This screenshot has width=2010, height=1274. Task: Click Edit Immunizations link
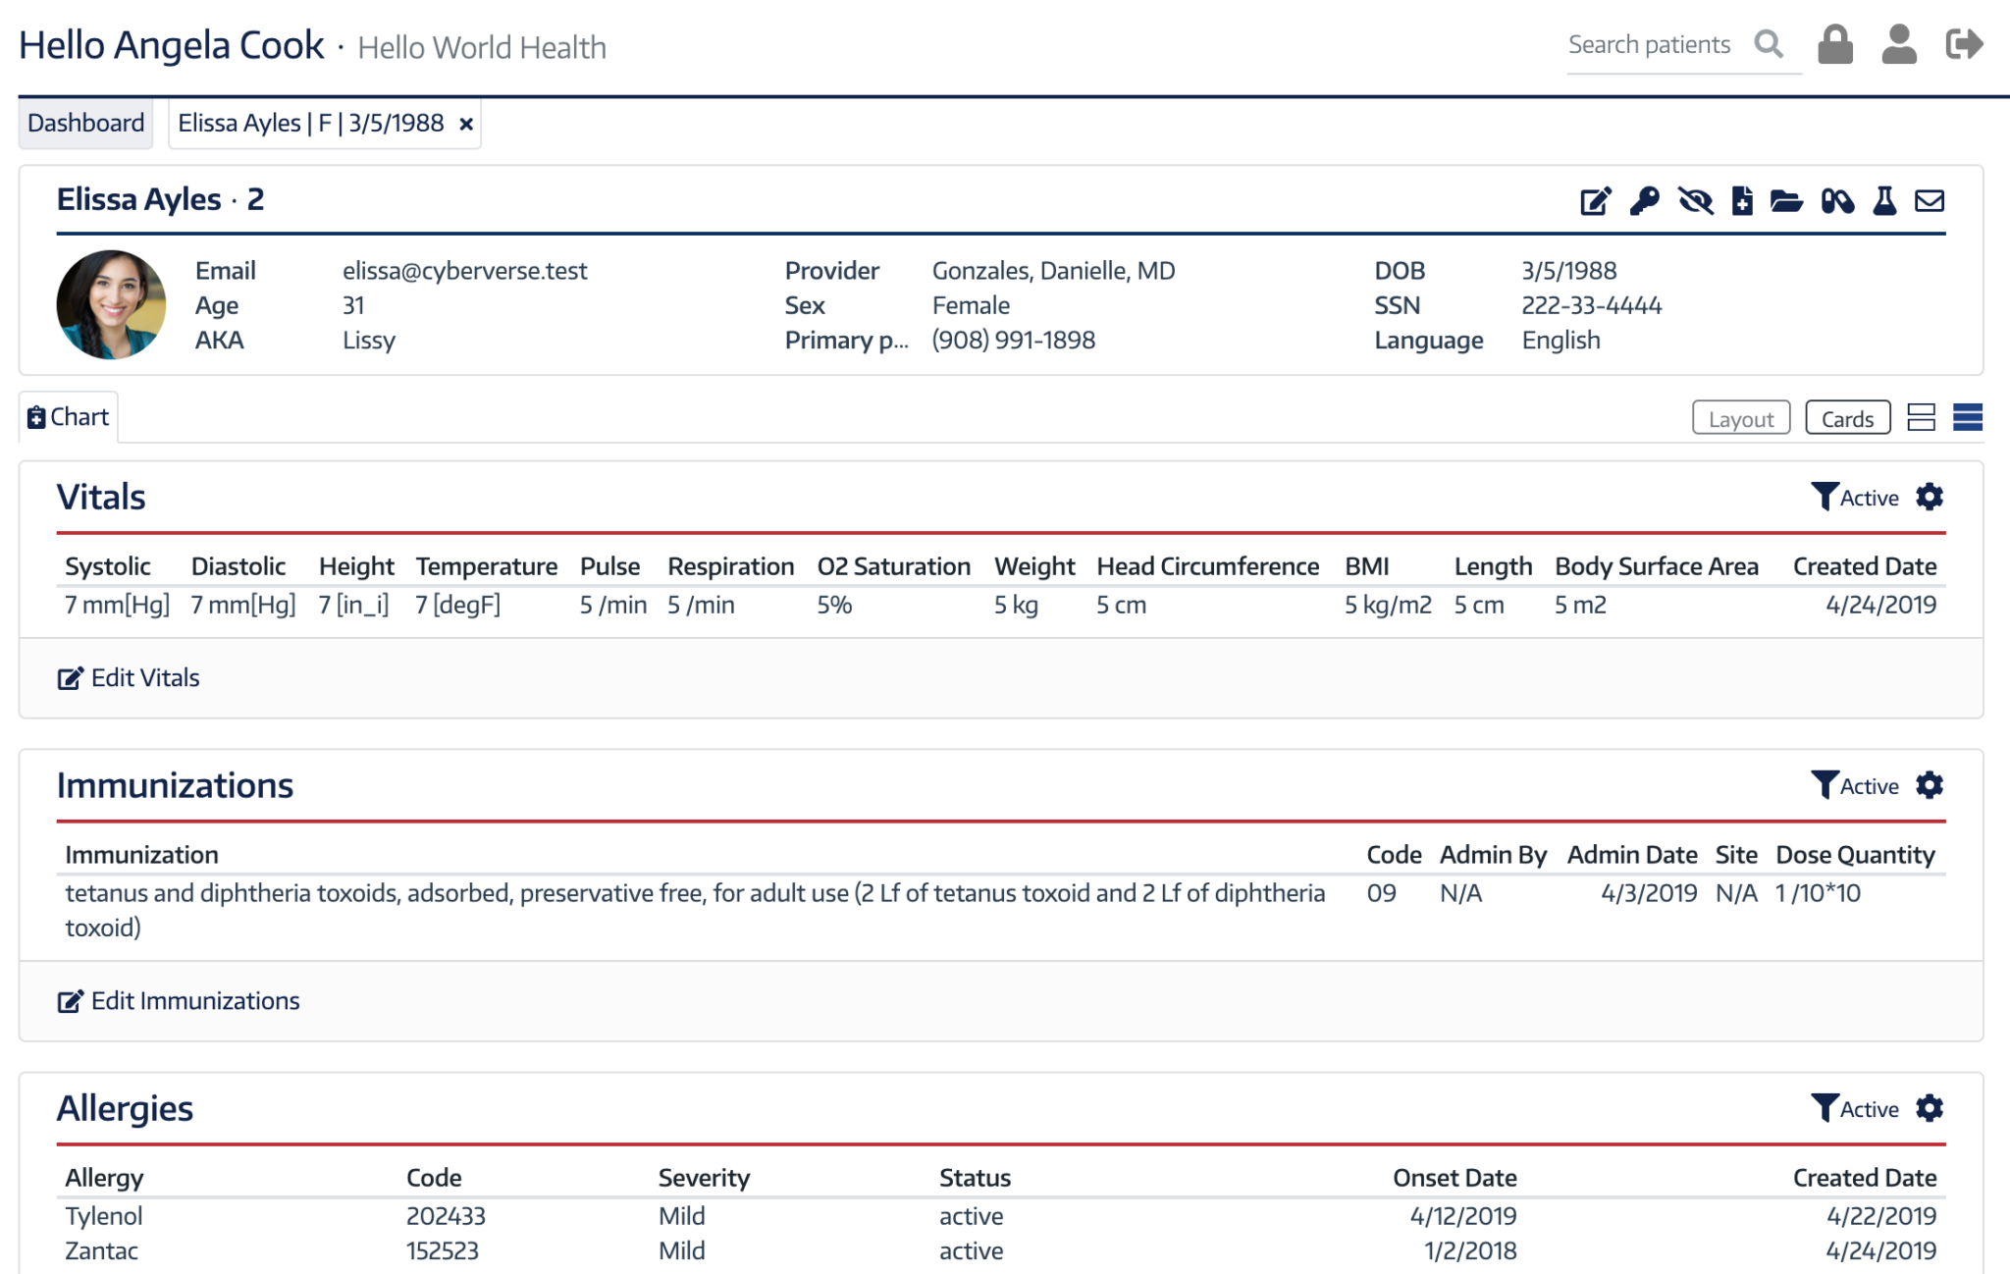[179, 1001]
